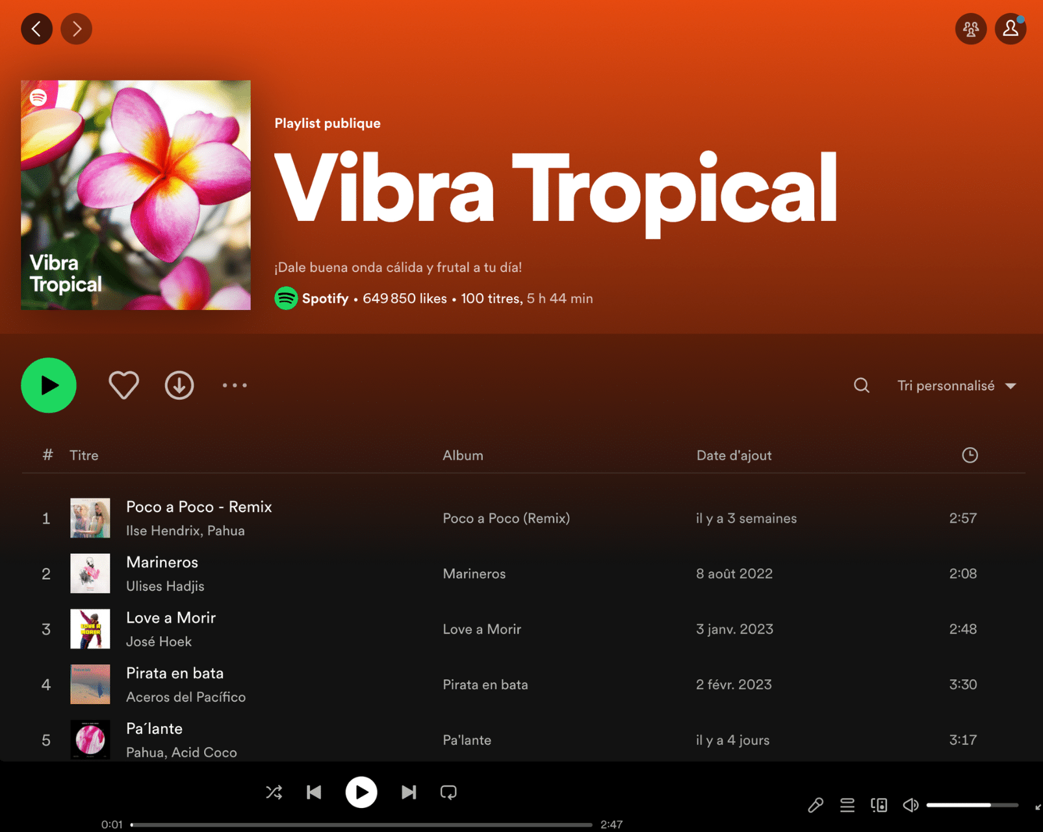Toggle shuffle in the player bar
The image size is (1043, 832).
274,792
